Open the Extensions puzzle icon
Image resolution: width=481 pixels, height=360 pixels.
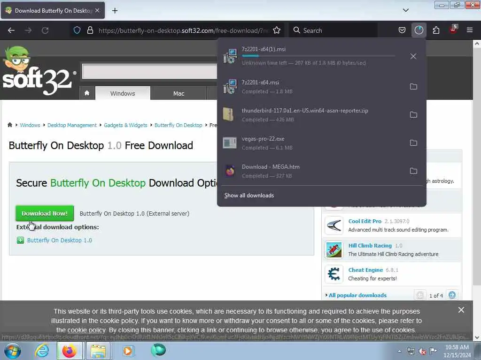coord(436,30)
